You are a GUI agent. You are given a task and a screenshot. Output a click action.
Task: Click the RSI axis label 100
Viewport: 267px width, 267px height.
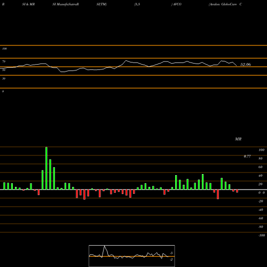[5, 49]
